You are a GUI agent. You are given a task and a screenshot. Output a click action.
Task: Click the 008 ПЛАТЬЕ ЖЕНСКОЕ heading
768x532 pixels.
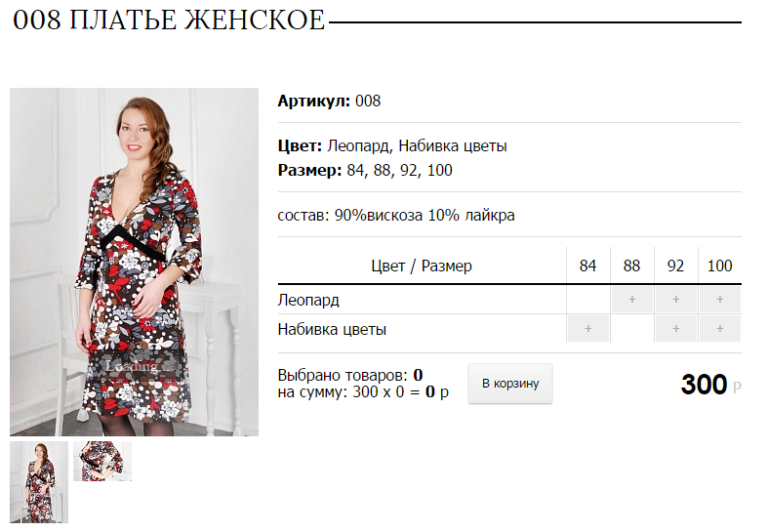click(169, 20)
